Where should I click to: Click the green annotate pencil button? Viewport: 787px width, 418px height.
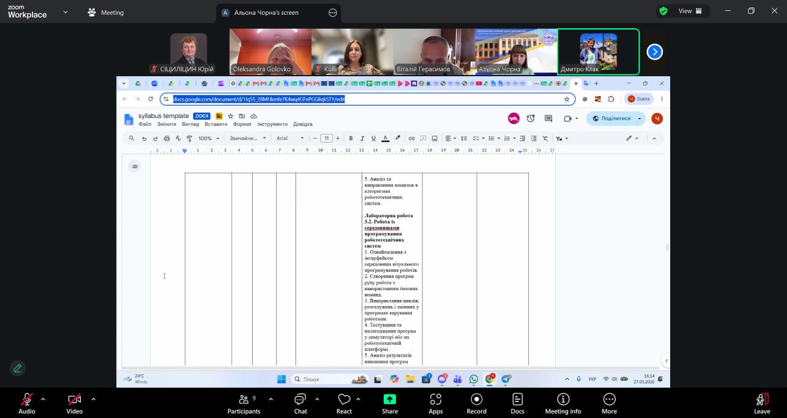17,368
